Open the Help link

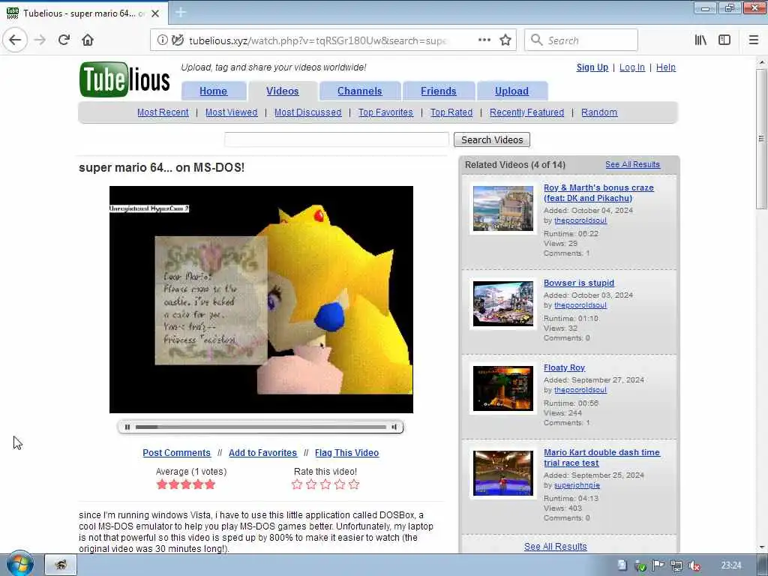(666, 67)
